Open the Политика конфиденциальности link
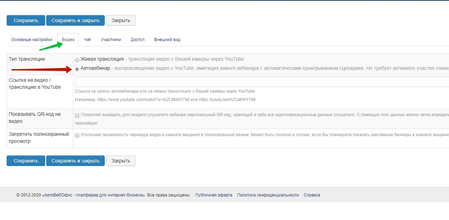Viewport: 449px width, 220px height. coord(268,195)
